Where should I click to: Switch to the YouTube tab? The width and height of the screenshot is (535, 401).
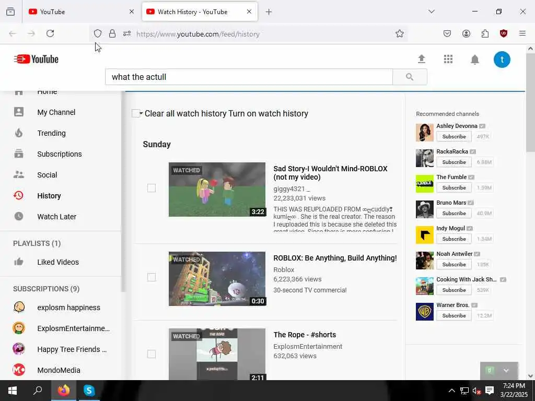pyautogui.click(x=81, y=12)
